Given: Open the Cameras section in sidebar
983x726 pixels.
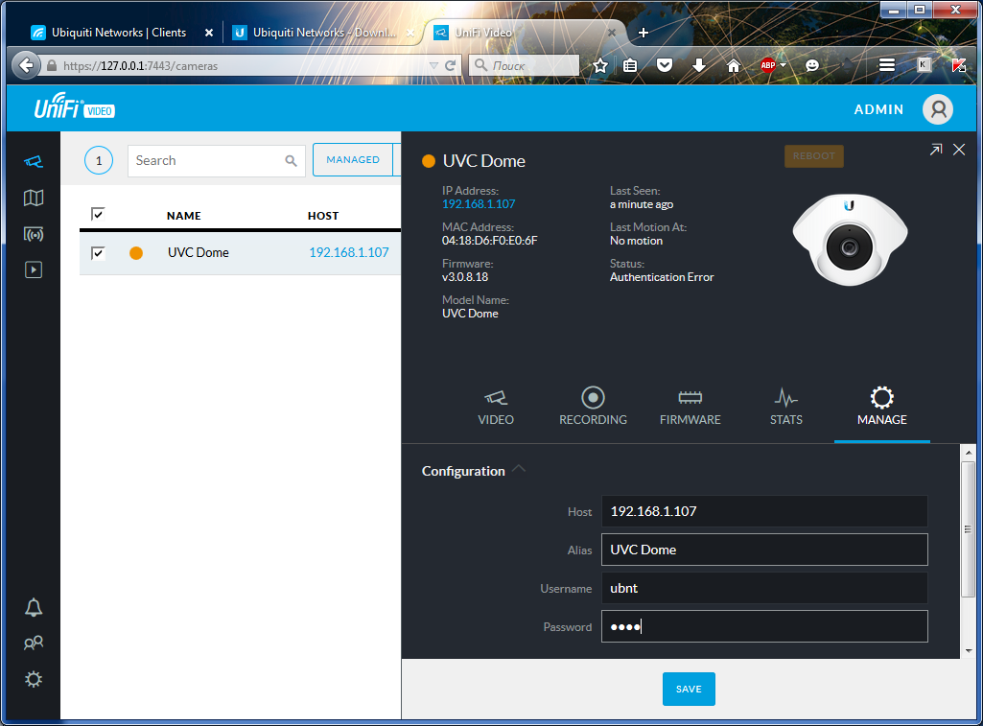Looking at the screenshot, I should (34, 161).
